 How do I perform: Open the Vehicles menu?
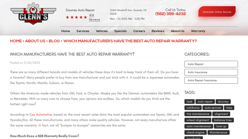point(102,31)
